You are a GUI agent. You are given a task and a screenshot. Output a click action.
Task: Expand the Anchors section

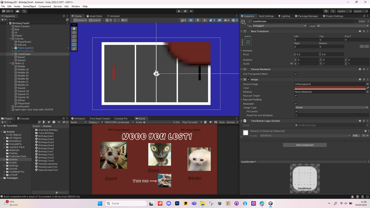pyautogui.click(x=242, y=51)
